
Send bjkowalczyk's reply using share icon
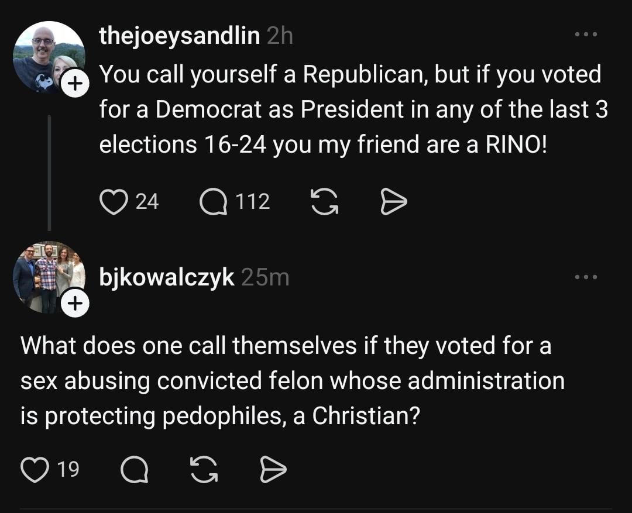273,470
